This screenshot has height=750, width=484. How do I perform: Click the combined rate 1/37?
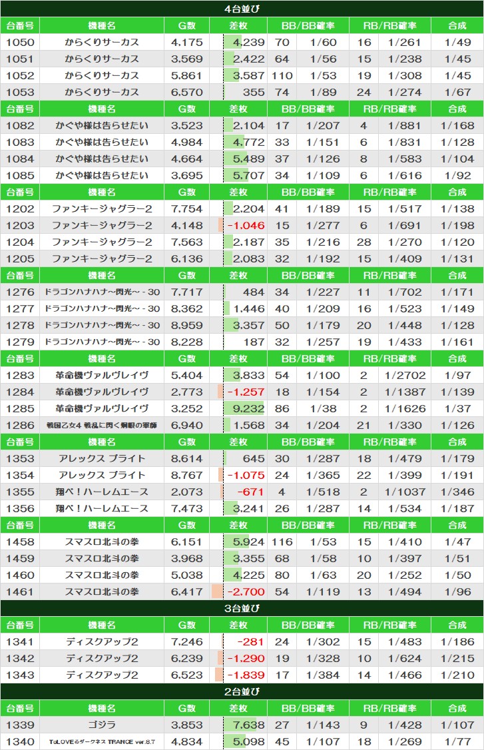pos(457,408)
